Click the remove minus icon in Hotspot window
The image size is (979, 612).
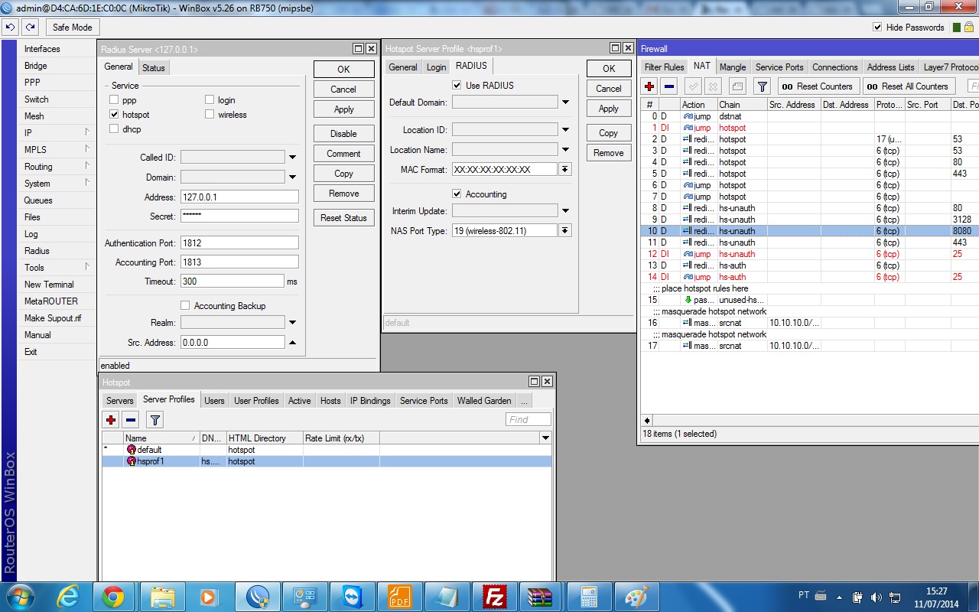point(131,420)
